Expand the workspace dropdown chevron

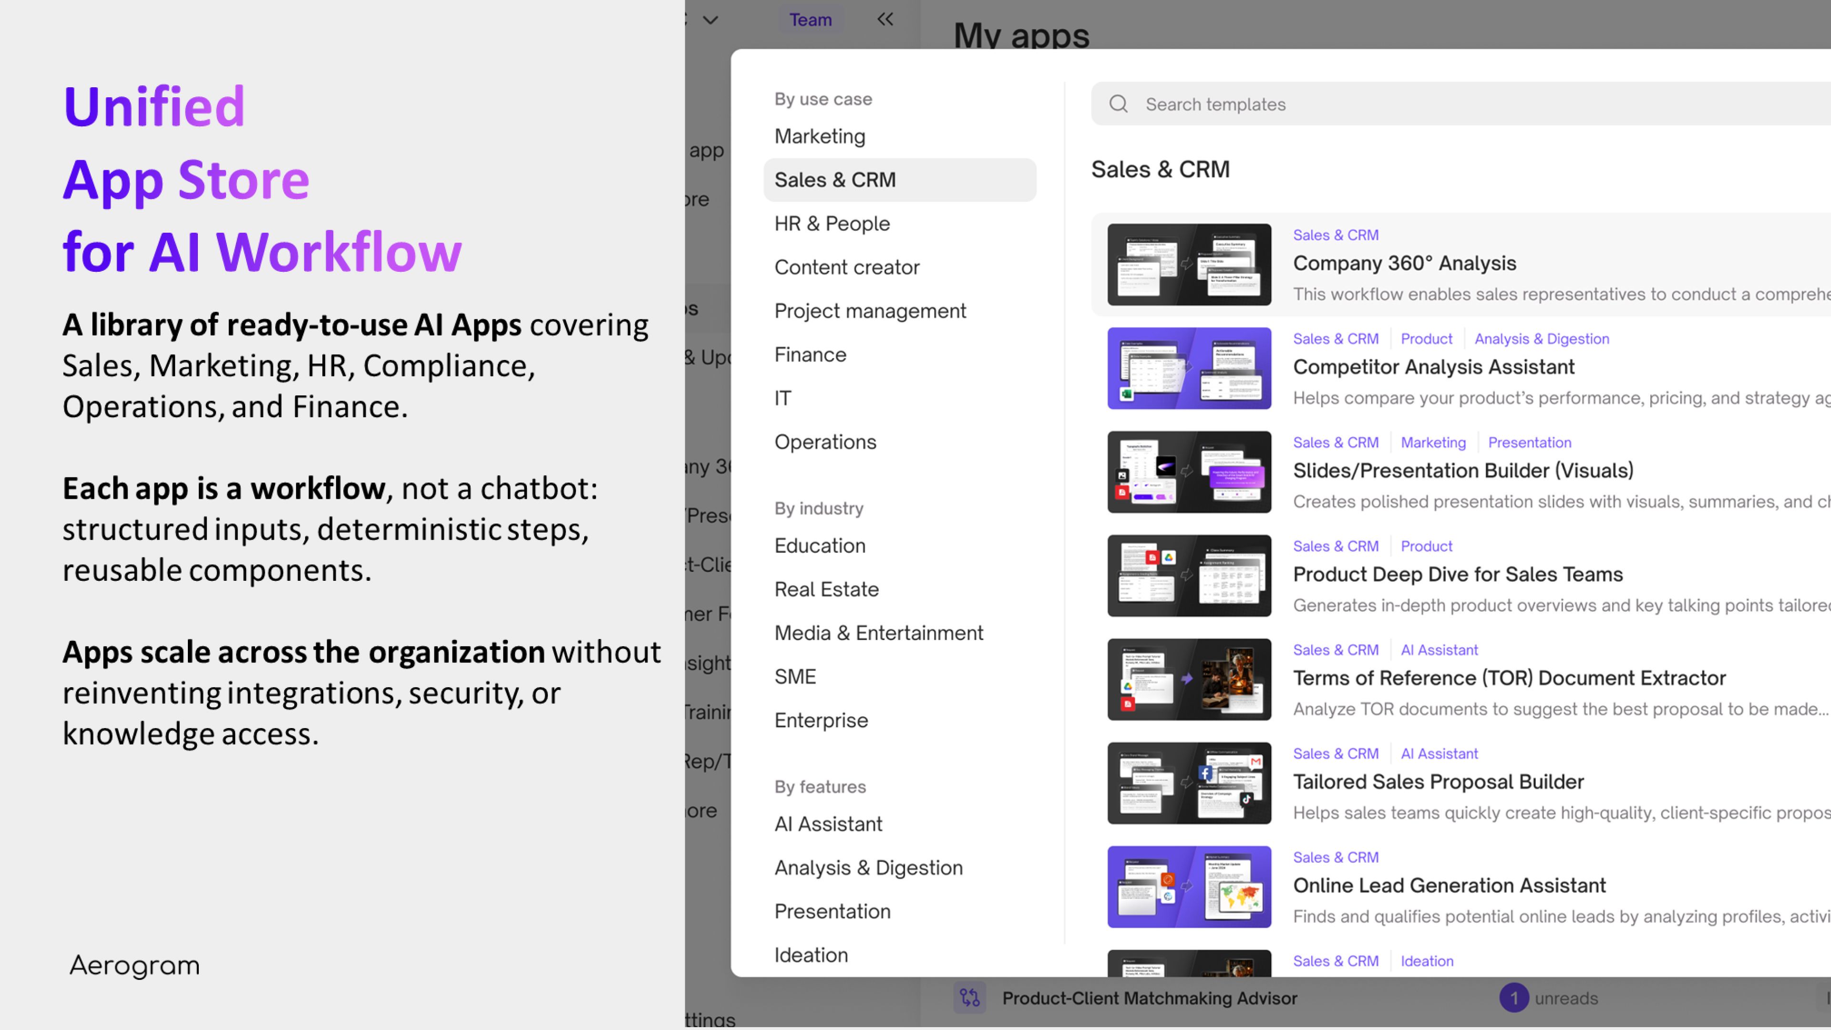click(x=710, y=20)
